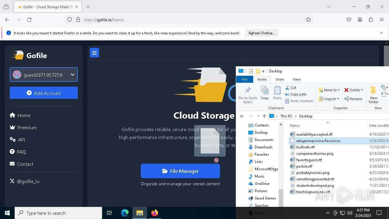
Task: Click the Add Account button
Action: (x=44, y=93)
